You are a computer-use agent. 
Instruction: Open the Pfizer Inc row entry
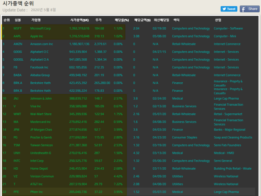(x=36, y=192)
